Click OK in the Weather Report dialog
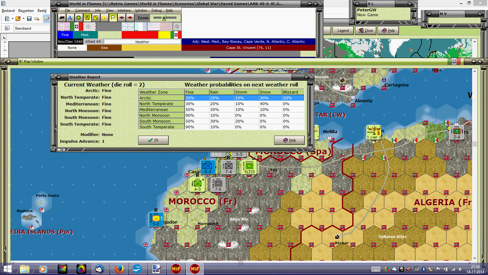The image size is (488, 275). (153, 140)
